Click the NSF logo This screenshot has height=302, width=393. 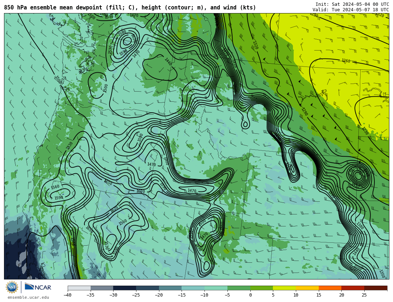point(12,287)
